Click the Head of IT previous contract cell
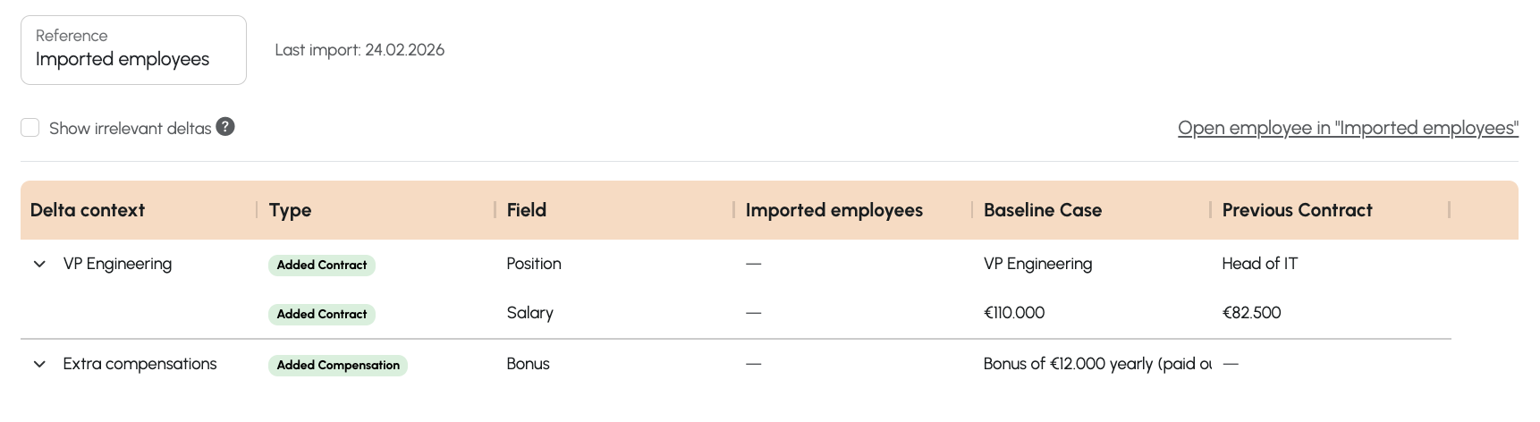Screen dimensions: 1540x422 click(x=1259, y=264)
